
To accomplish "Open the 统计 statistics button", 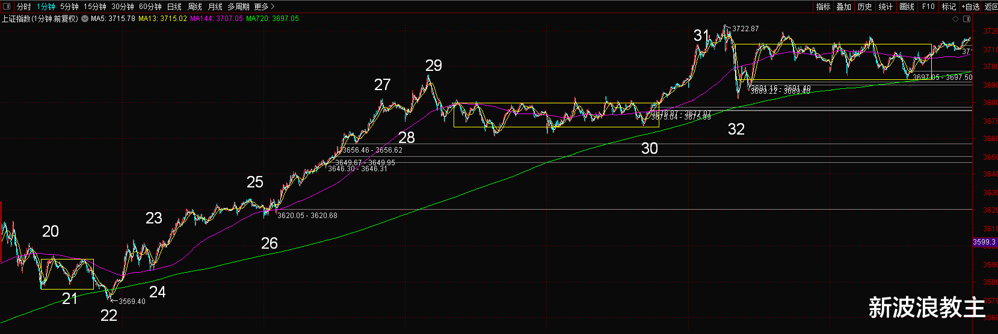I will [886, 7].
